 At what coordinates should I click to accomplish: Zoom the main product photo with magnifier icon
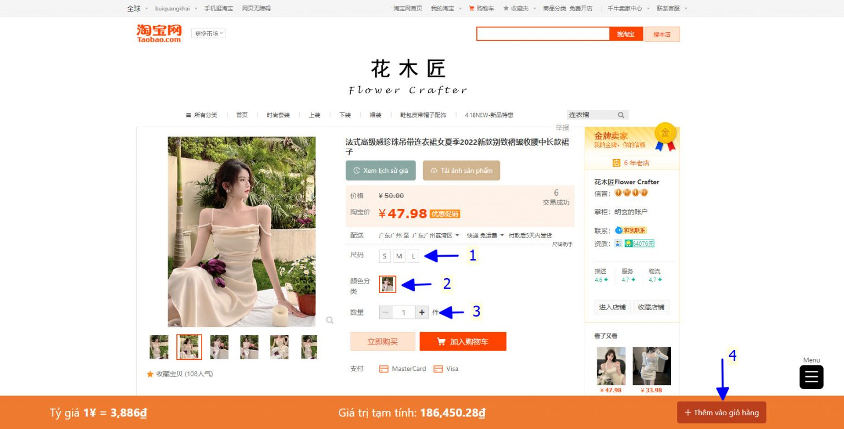click(329, 320)
